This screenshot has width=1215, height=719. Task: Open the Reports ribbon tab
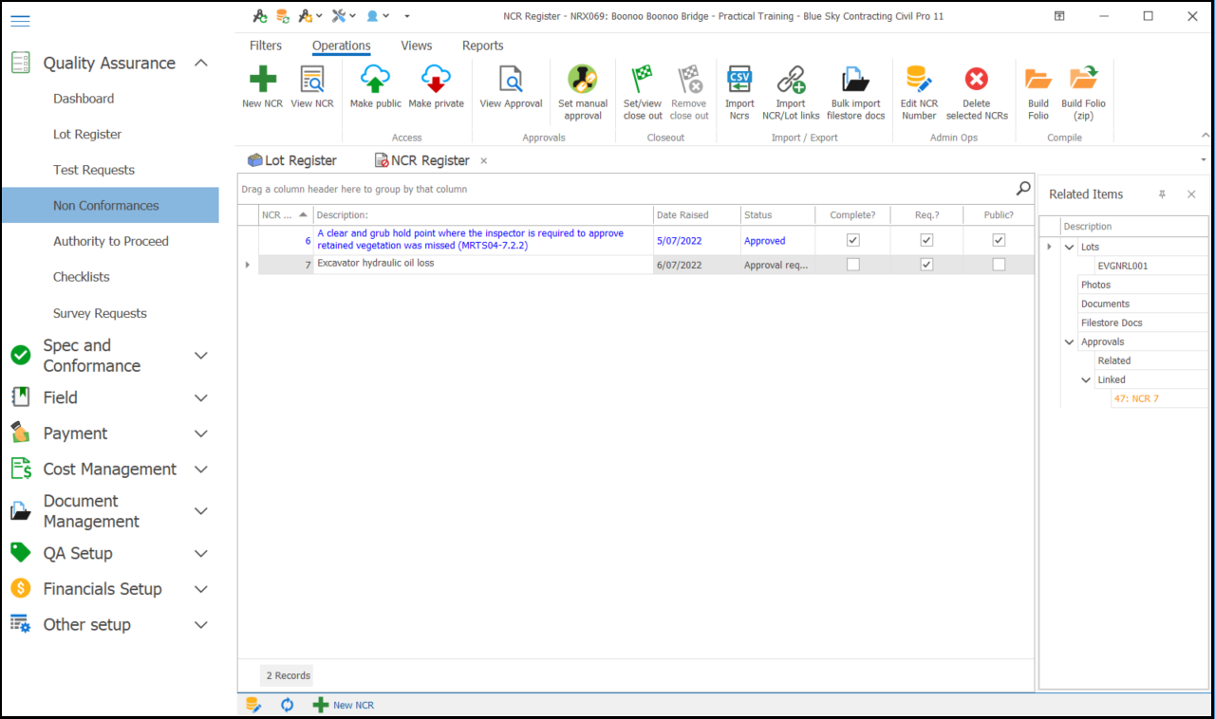point(483,46)
